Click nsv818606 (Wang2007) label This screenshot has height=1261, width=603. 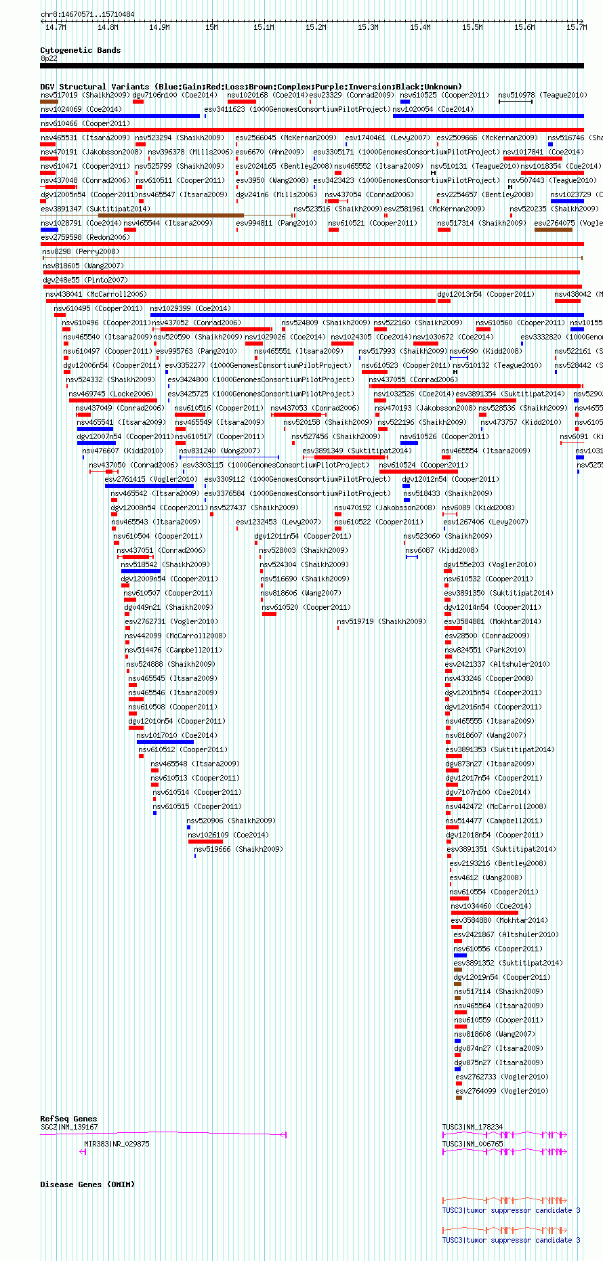point(301,593)
